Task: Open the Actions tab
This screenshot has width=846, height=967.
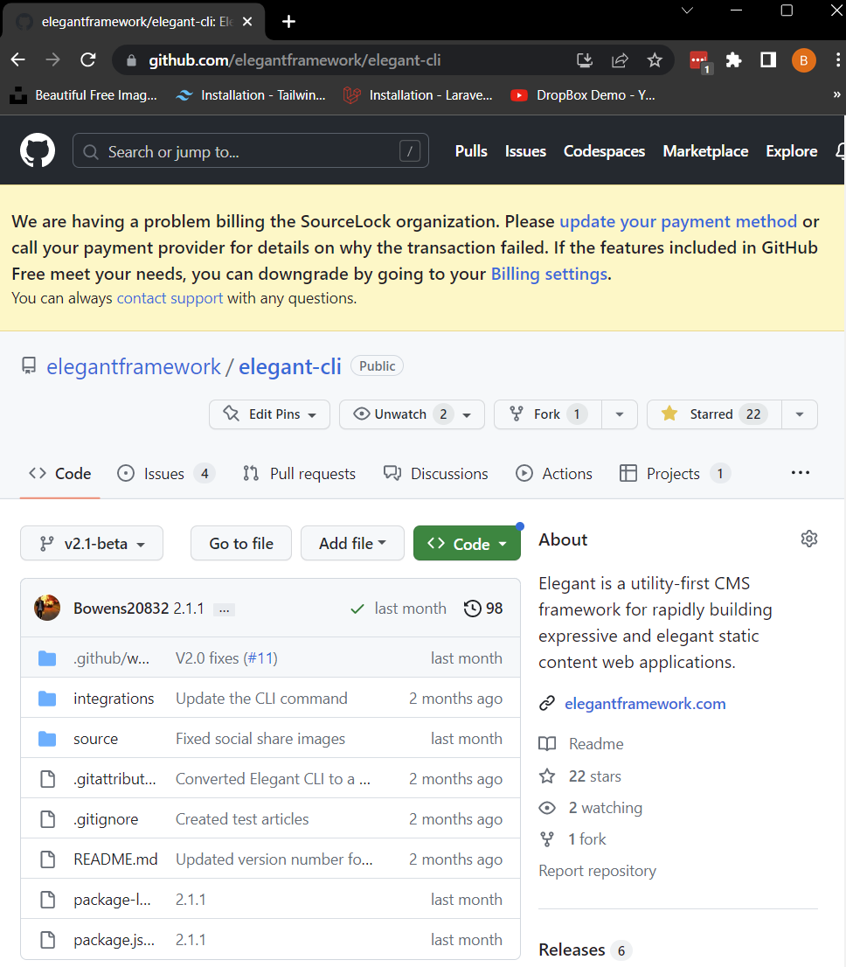Action: pos(554,473)
